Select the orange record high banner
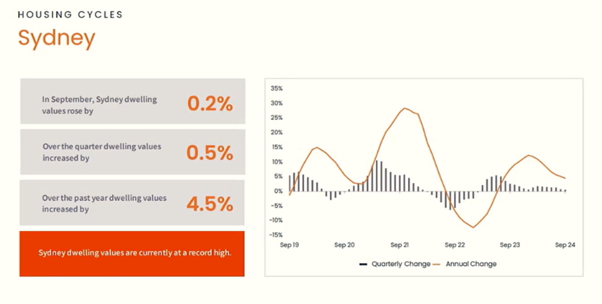Viewport: 602px width, 304px height. click(x=132, y=253)
